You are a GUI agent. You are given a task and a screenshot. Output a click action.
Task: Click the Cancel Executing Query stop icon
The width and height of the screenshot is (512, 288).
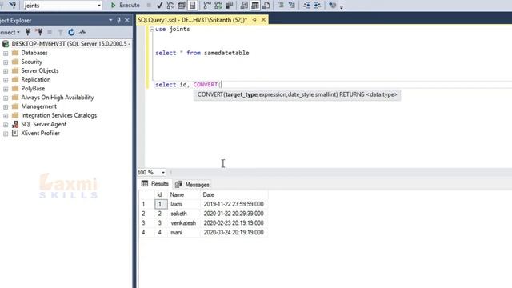pos(149,6)
